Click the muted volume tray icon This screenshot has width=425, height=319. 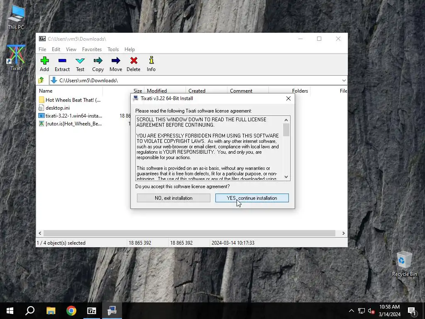371,311
